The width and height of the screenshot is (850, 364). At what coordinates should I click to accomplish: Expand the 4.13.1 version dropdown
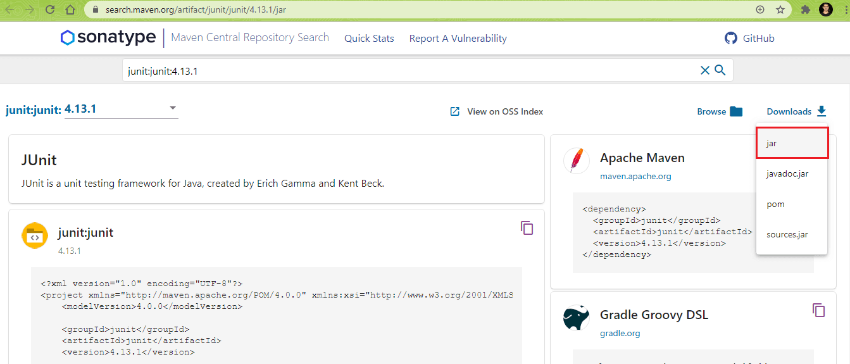[x=173, y=108]
